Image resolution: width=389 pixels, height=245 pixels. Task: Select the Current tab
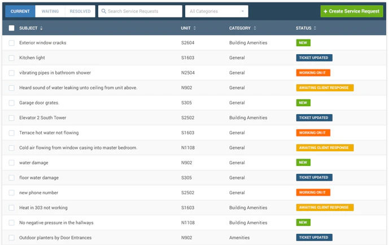[x=20, y=11]
